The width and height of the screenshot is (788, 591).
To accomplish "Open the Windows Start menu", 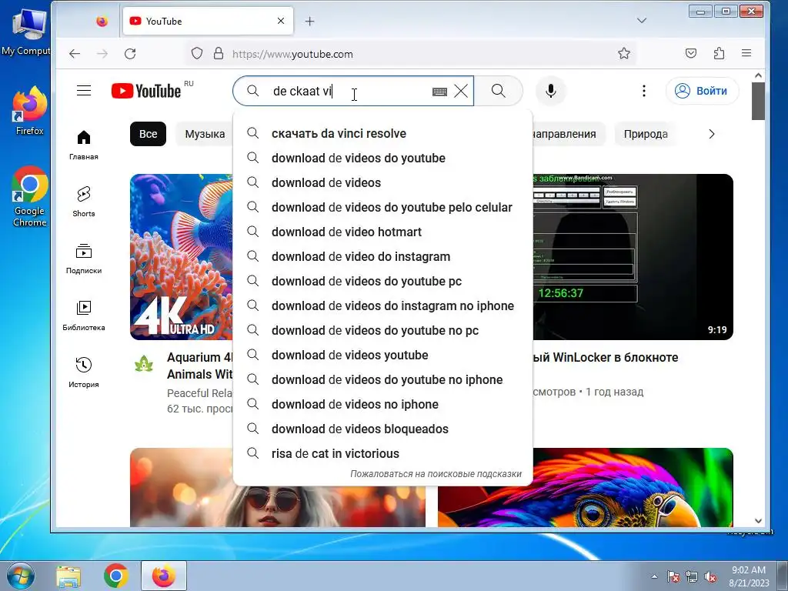I will [x=21, y=576].
